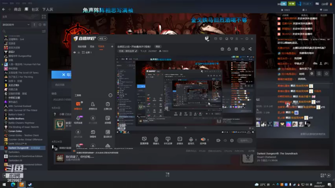
Task: Expand speaker options arrow
Action: tap(208, 140)
